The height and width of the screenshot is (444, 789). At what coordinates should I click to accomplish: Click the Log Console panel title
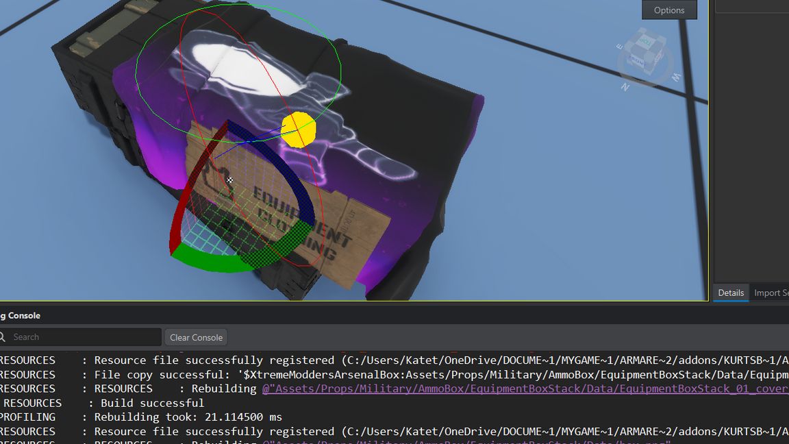pos(21,315)
